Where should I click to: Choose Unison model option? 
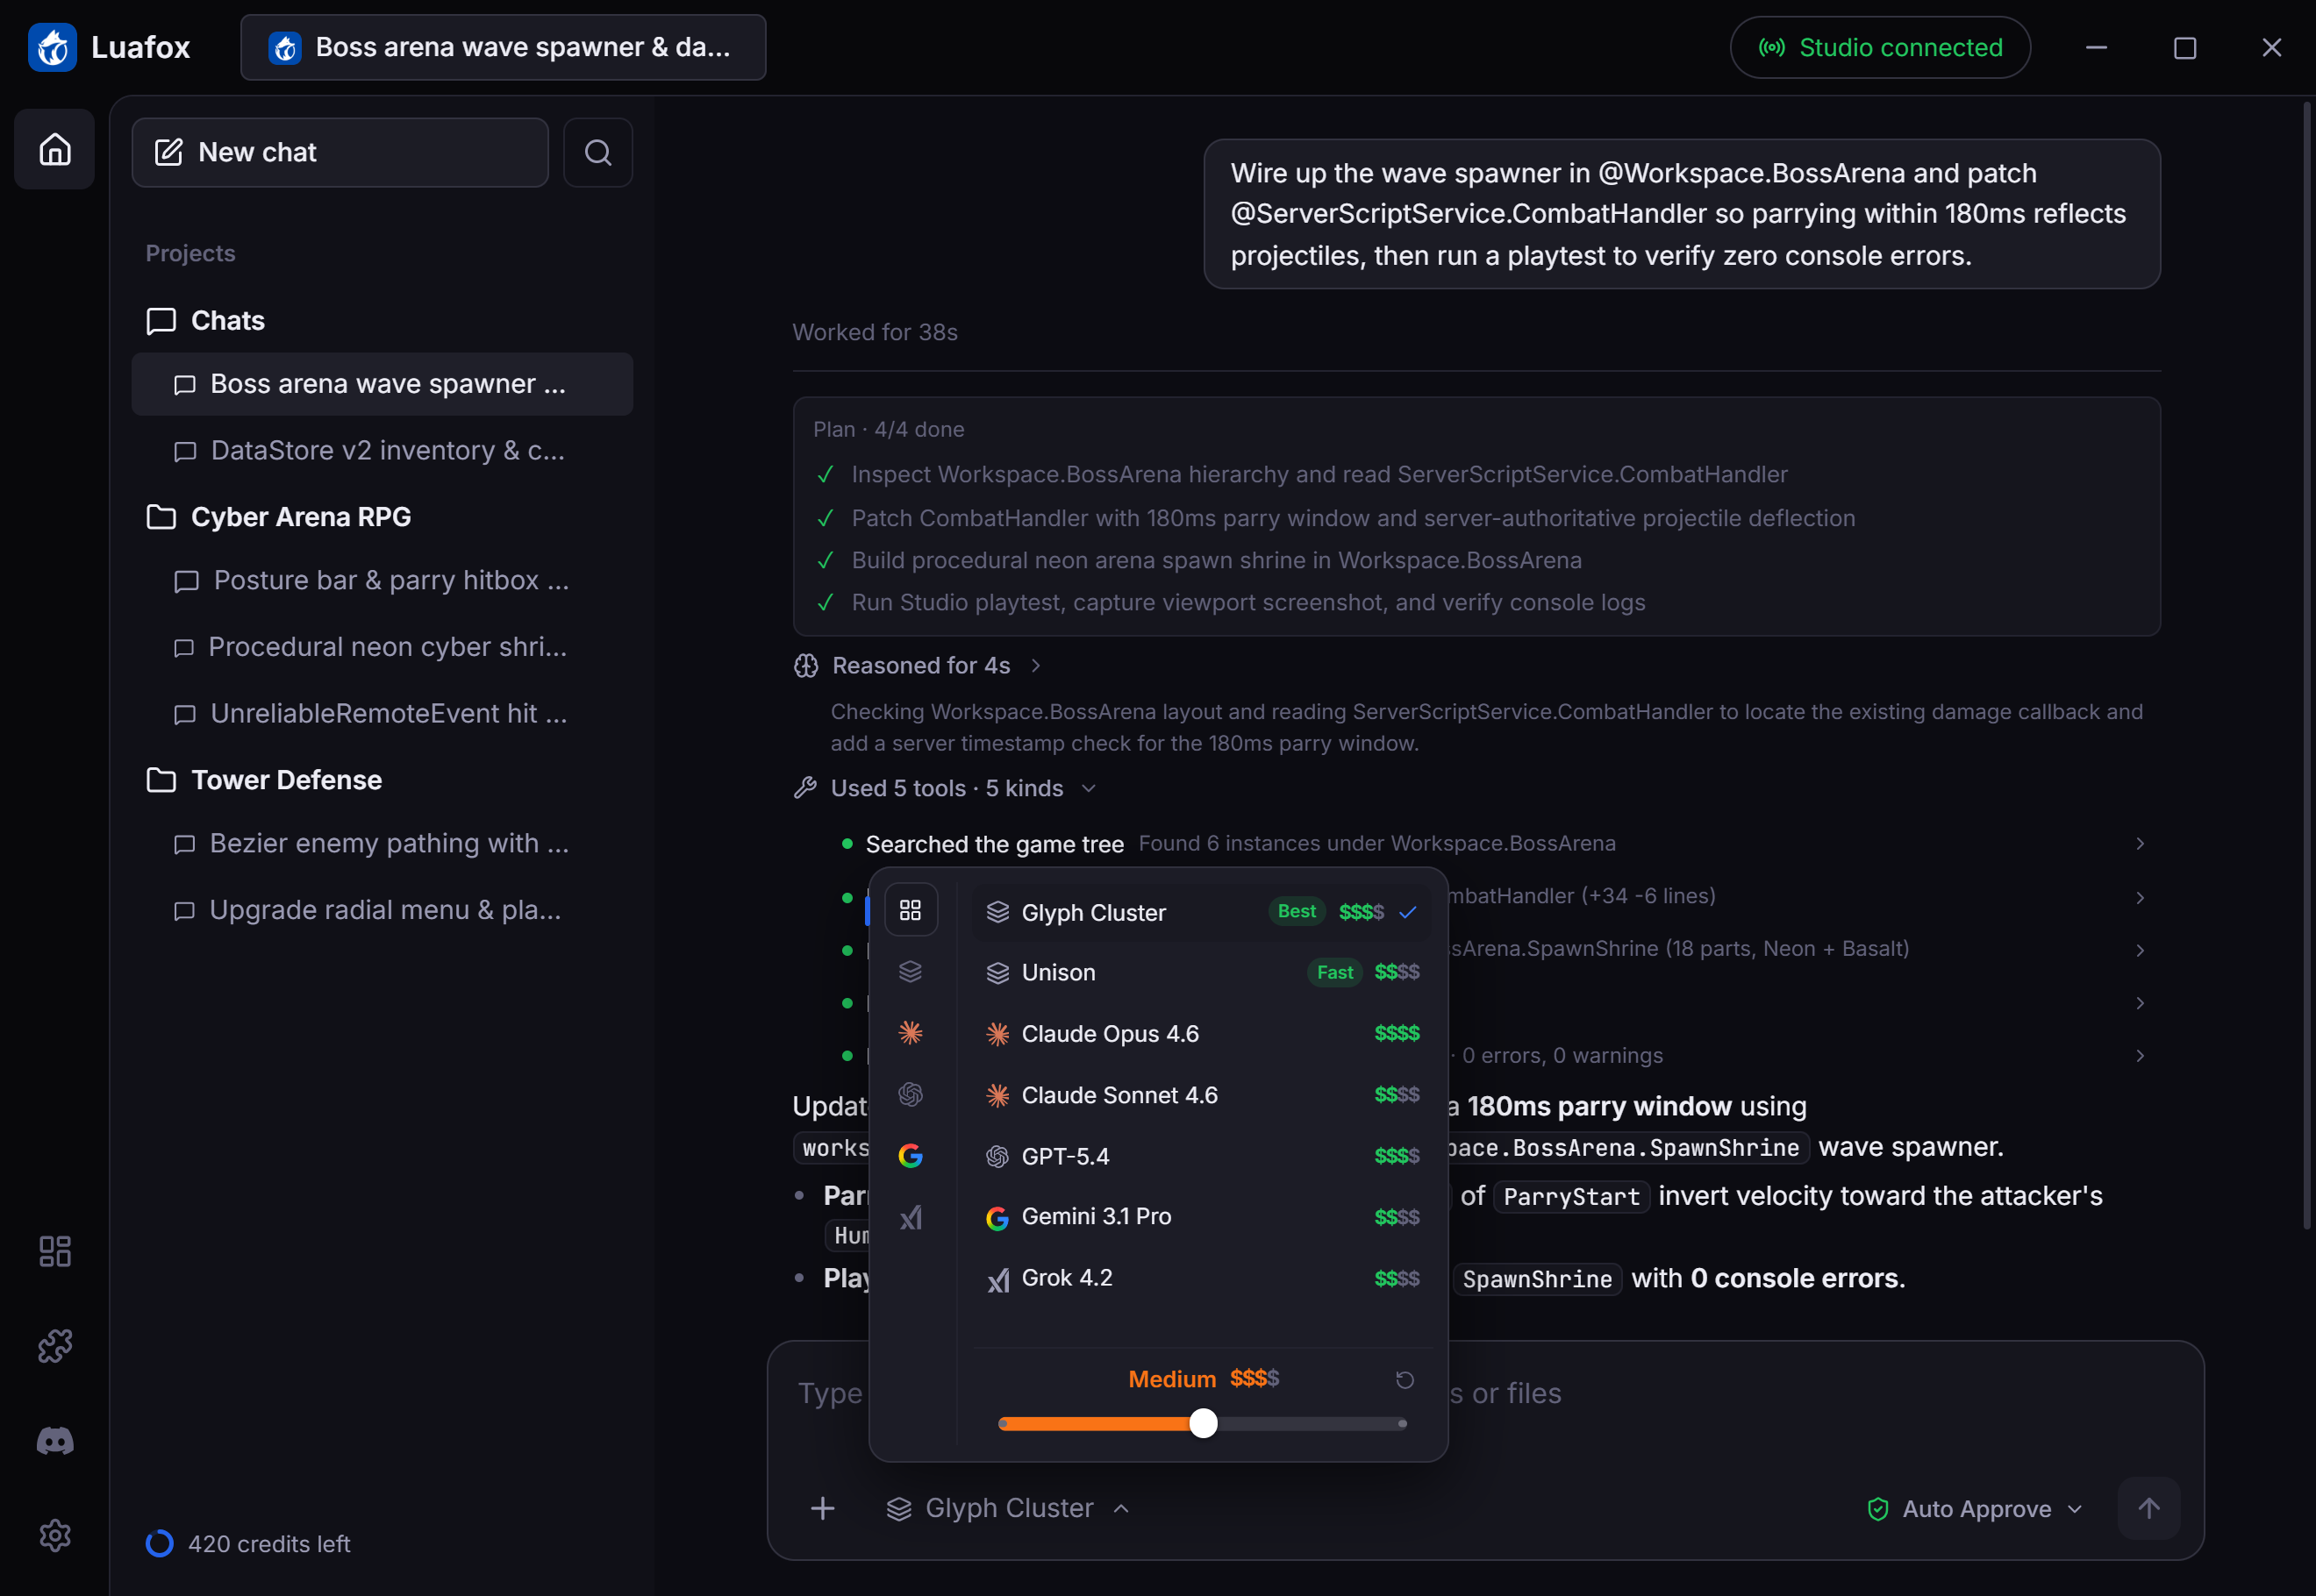1200,972
